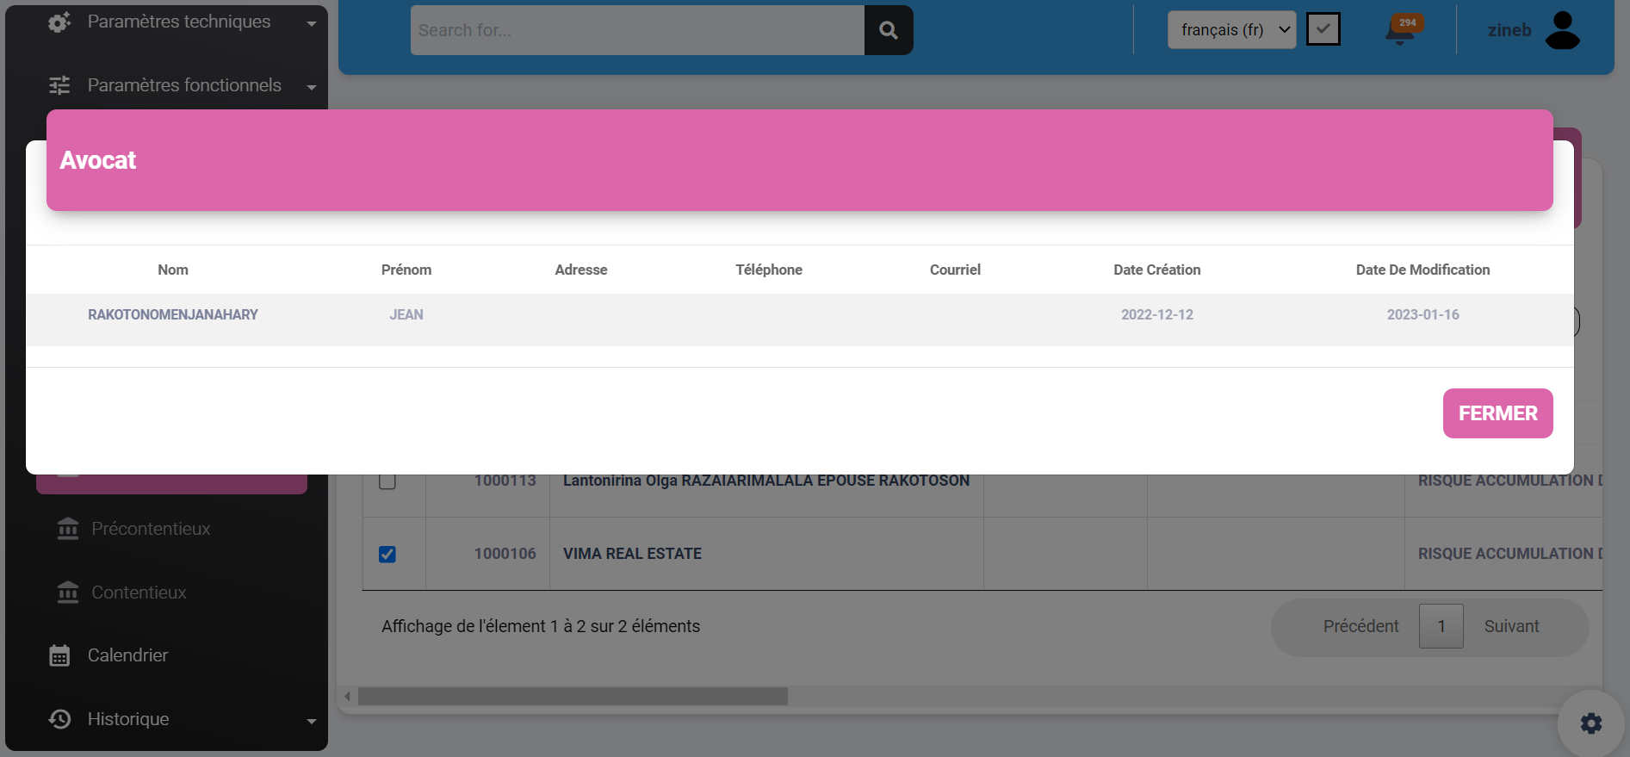Click the Calendrier calendar icon
This screenshot has height=757, width=1630.
point(59,655)
